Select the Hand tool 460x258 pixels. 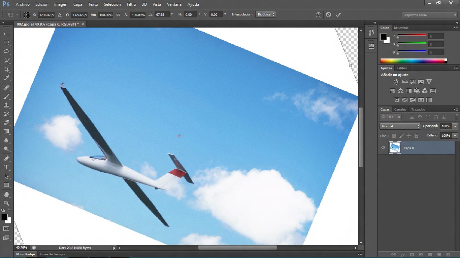coord(6,195)
